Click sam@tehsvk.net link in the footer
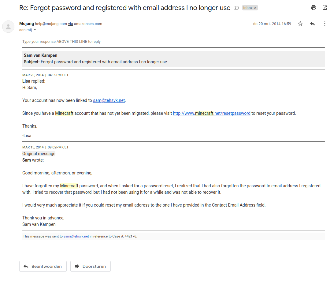330x284 pixels. click(76, 236)
